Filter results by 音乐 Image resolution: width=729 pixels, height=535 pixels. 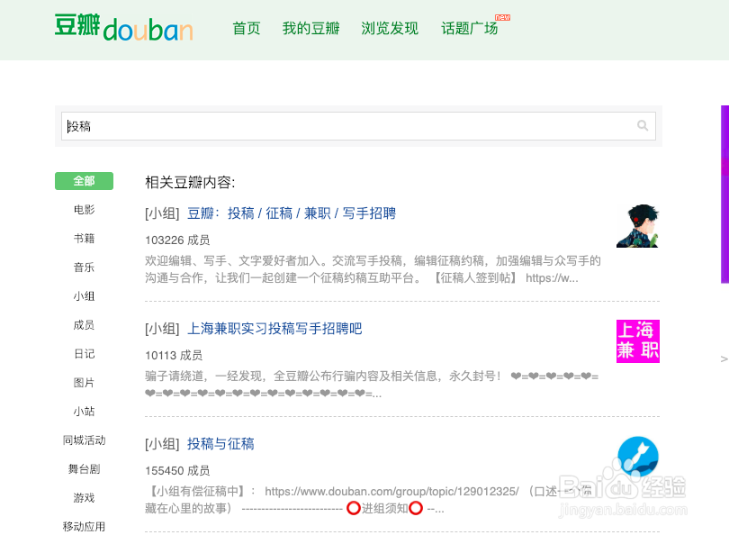click(85, 267)
